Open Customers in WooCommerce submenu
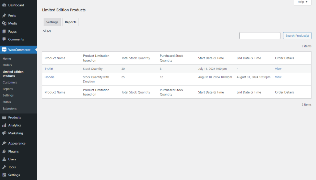 point(10,83)
